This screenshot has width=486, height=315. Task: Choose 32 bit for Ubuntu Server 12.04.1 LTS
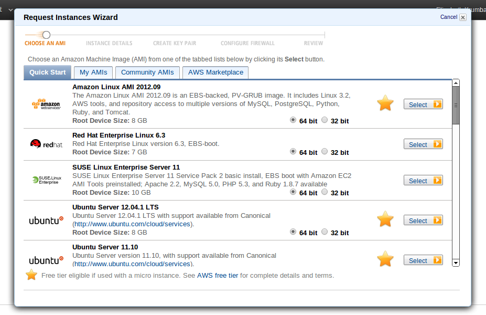click(x=325, y=232)
